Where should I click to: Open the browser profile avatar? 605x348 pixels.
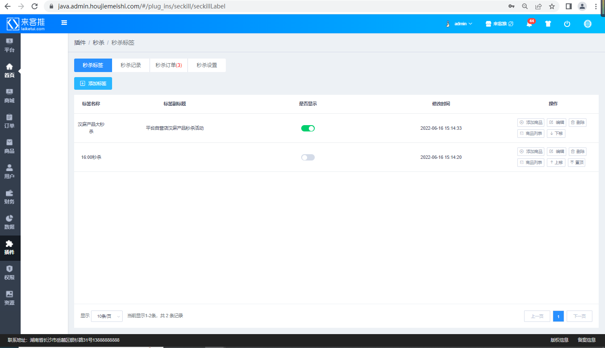point(582,6)
